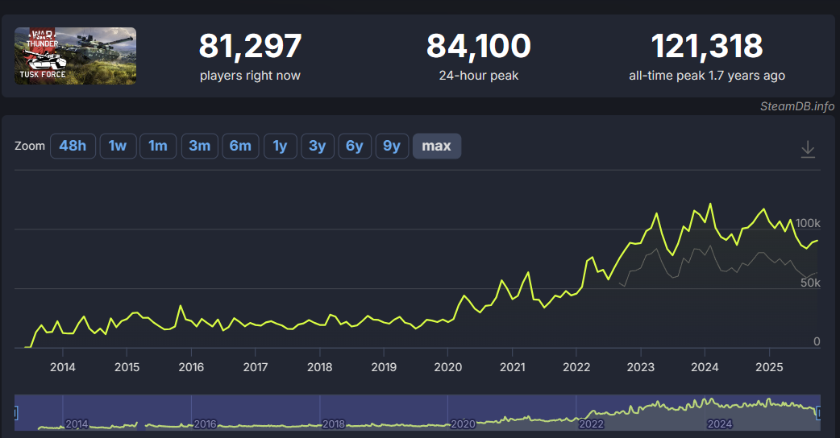Set chart zoom to 1m
840x438 pixels.
click(x=158, y=146)
